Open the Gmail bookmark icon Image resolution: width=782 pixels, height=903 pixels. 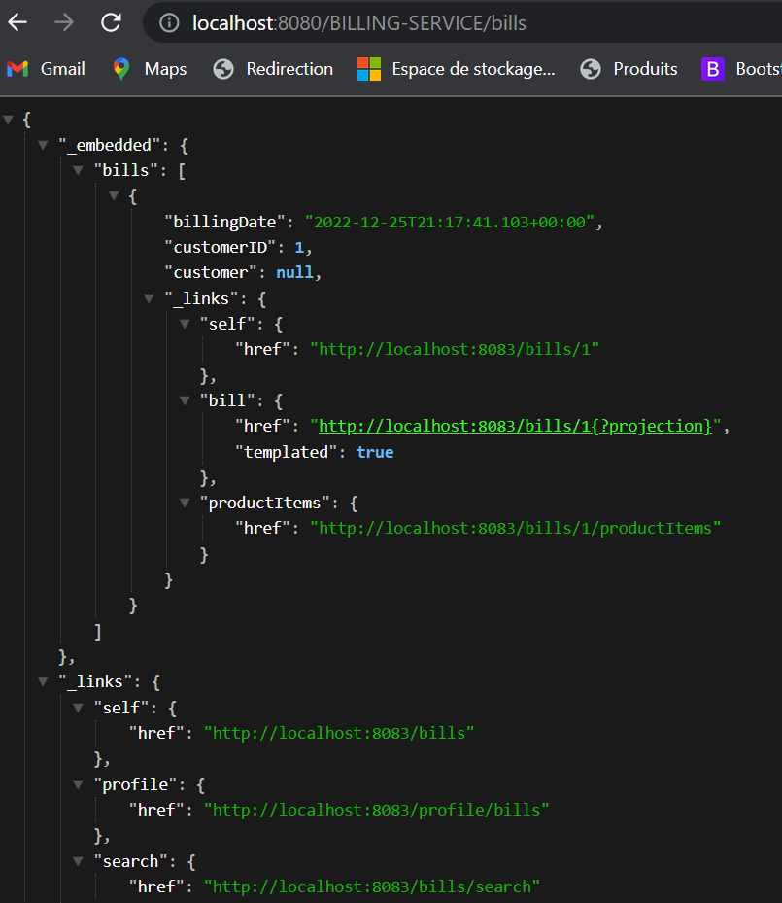[17, 69]
